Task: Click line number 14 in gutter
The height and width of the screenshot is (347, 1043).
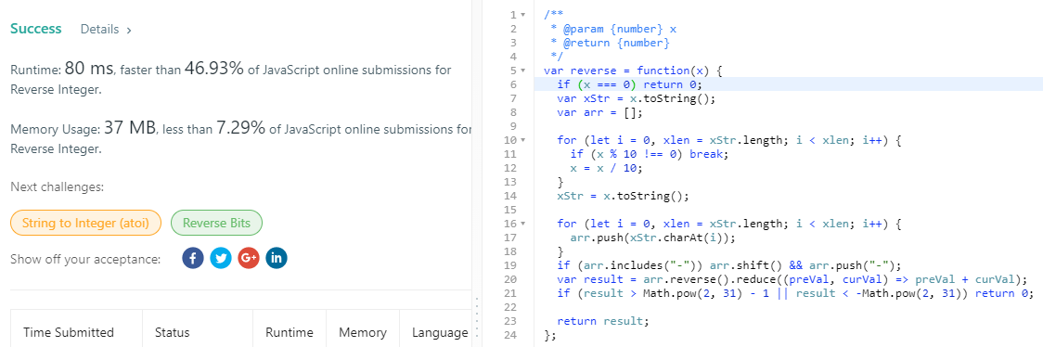Action: point(511,196)
